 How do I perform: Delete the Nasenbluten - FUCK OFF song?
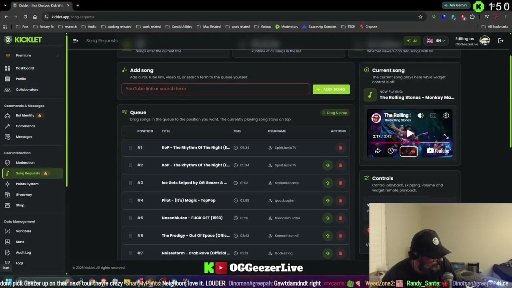pyautogui.click(x=340, y=218)
